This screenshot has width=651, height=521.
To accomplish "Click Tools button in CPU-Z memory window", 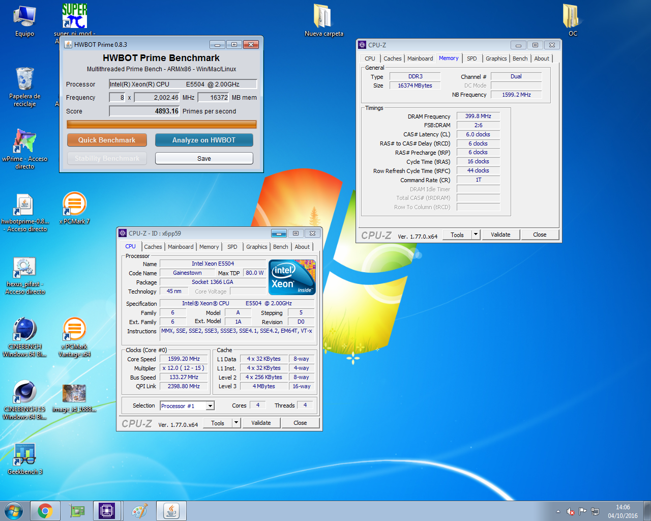I will coord(457,235).
